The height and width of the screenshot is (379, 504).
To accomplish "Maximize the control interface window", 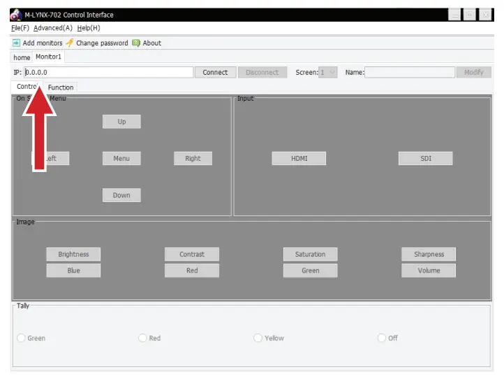I will click(x=470, y=15).
